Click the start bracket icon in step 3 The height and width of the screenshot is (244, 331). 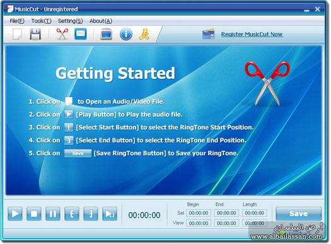coord(69,127)
